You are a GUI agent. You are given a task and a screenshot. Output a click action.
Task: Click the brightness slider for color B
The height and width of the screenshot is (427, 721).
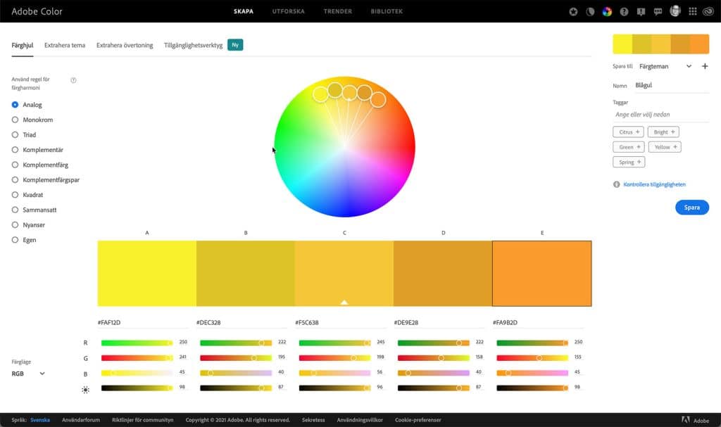pos(236,388)
